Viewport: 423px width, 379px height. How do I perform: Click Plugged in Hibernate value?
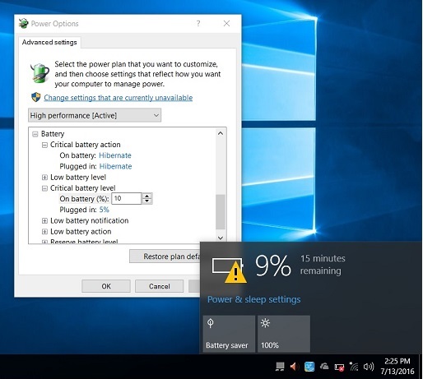coord(115,166)
